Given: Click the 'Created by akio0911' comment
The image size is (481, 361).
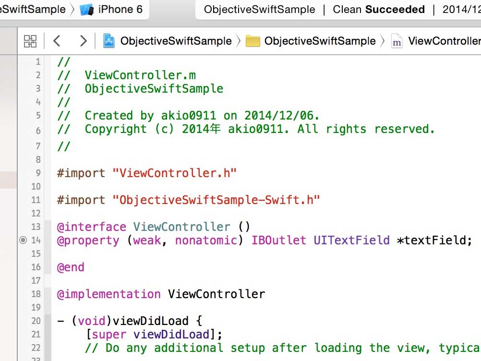Looking at the screenshot, I should click(188, 116).
